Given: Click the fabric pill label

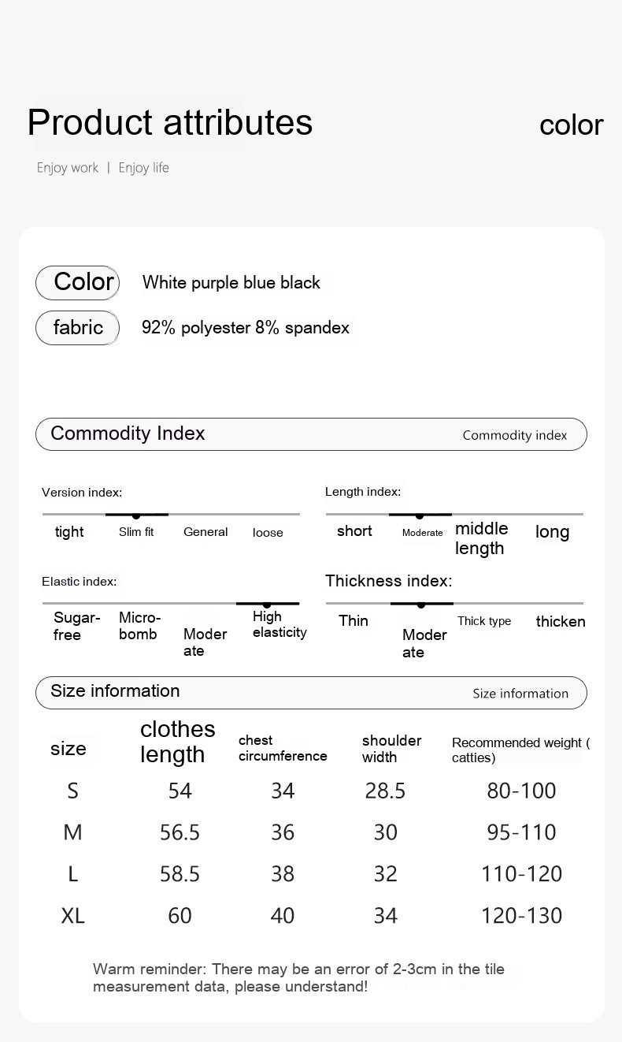Looking at the screenshot, I should tap(77, 328).
